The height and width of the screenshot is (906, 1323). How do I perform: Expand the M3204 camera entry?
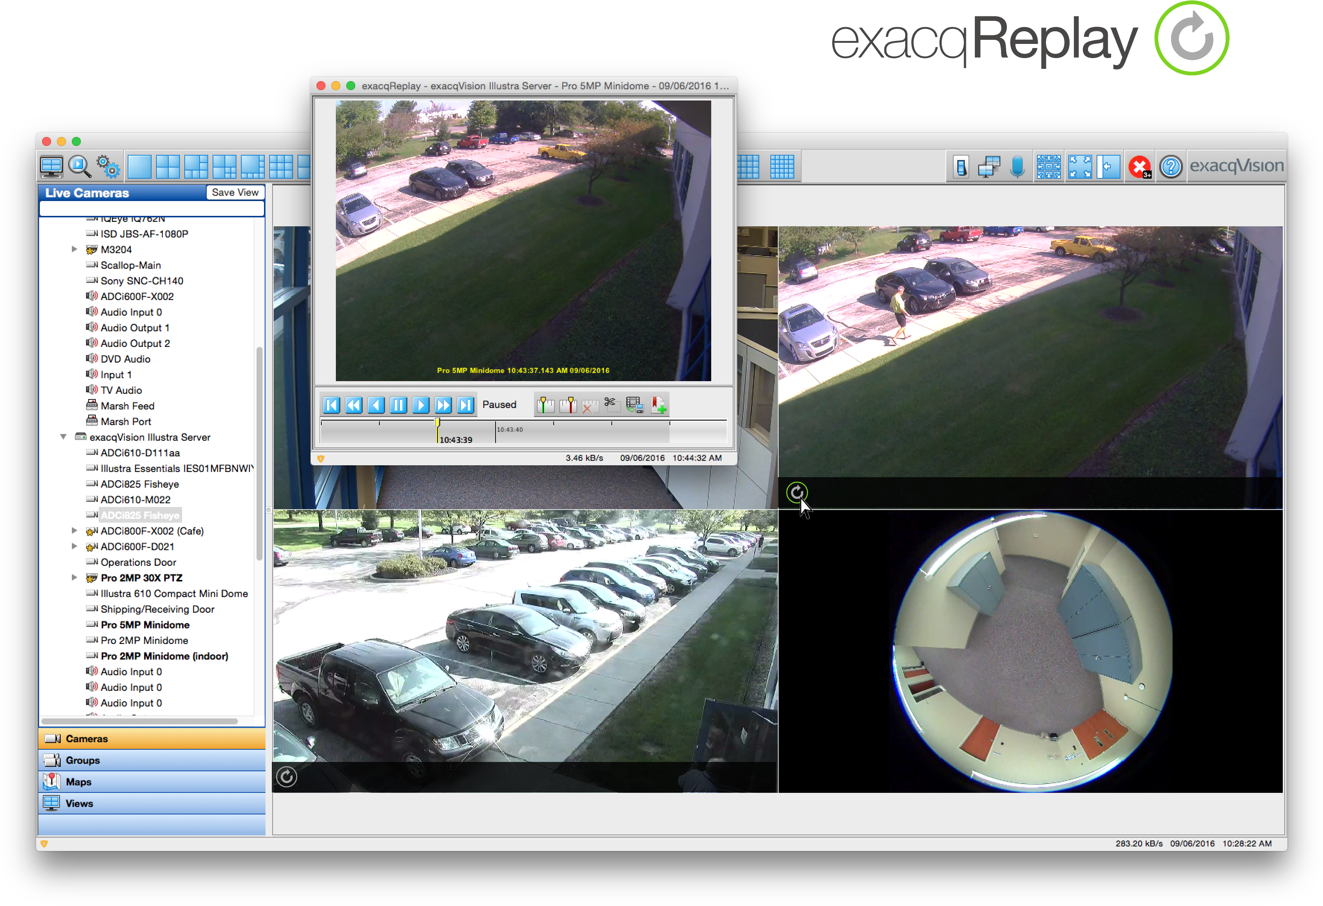[74, 249]
